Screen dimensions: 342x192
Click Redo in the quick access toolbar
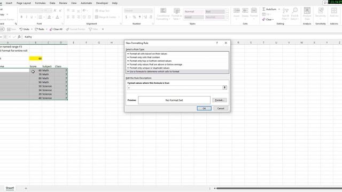40,29
